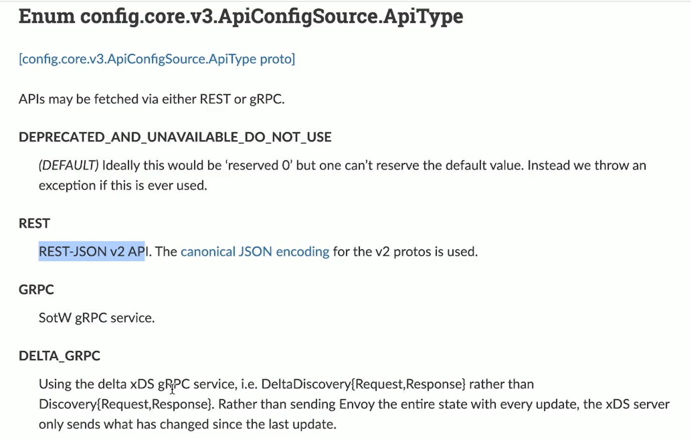The width and height of the screenshot is (691, 439).
Task: Click the DEPRECATED_AND_UNAVAILABLE_DO_NOT_USE enum heading
Action: pyautogui.click(x=175, y=137)
